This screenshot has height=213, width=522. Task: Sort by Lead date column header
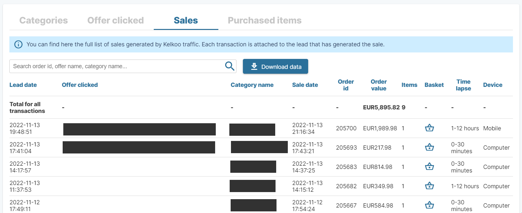click(x=23, y=85)
